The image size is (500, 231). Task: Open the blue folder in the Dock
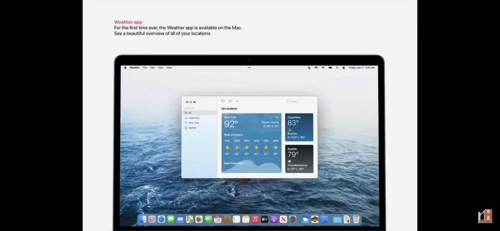pyautogui.click(x=337, y=220)
